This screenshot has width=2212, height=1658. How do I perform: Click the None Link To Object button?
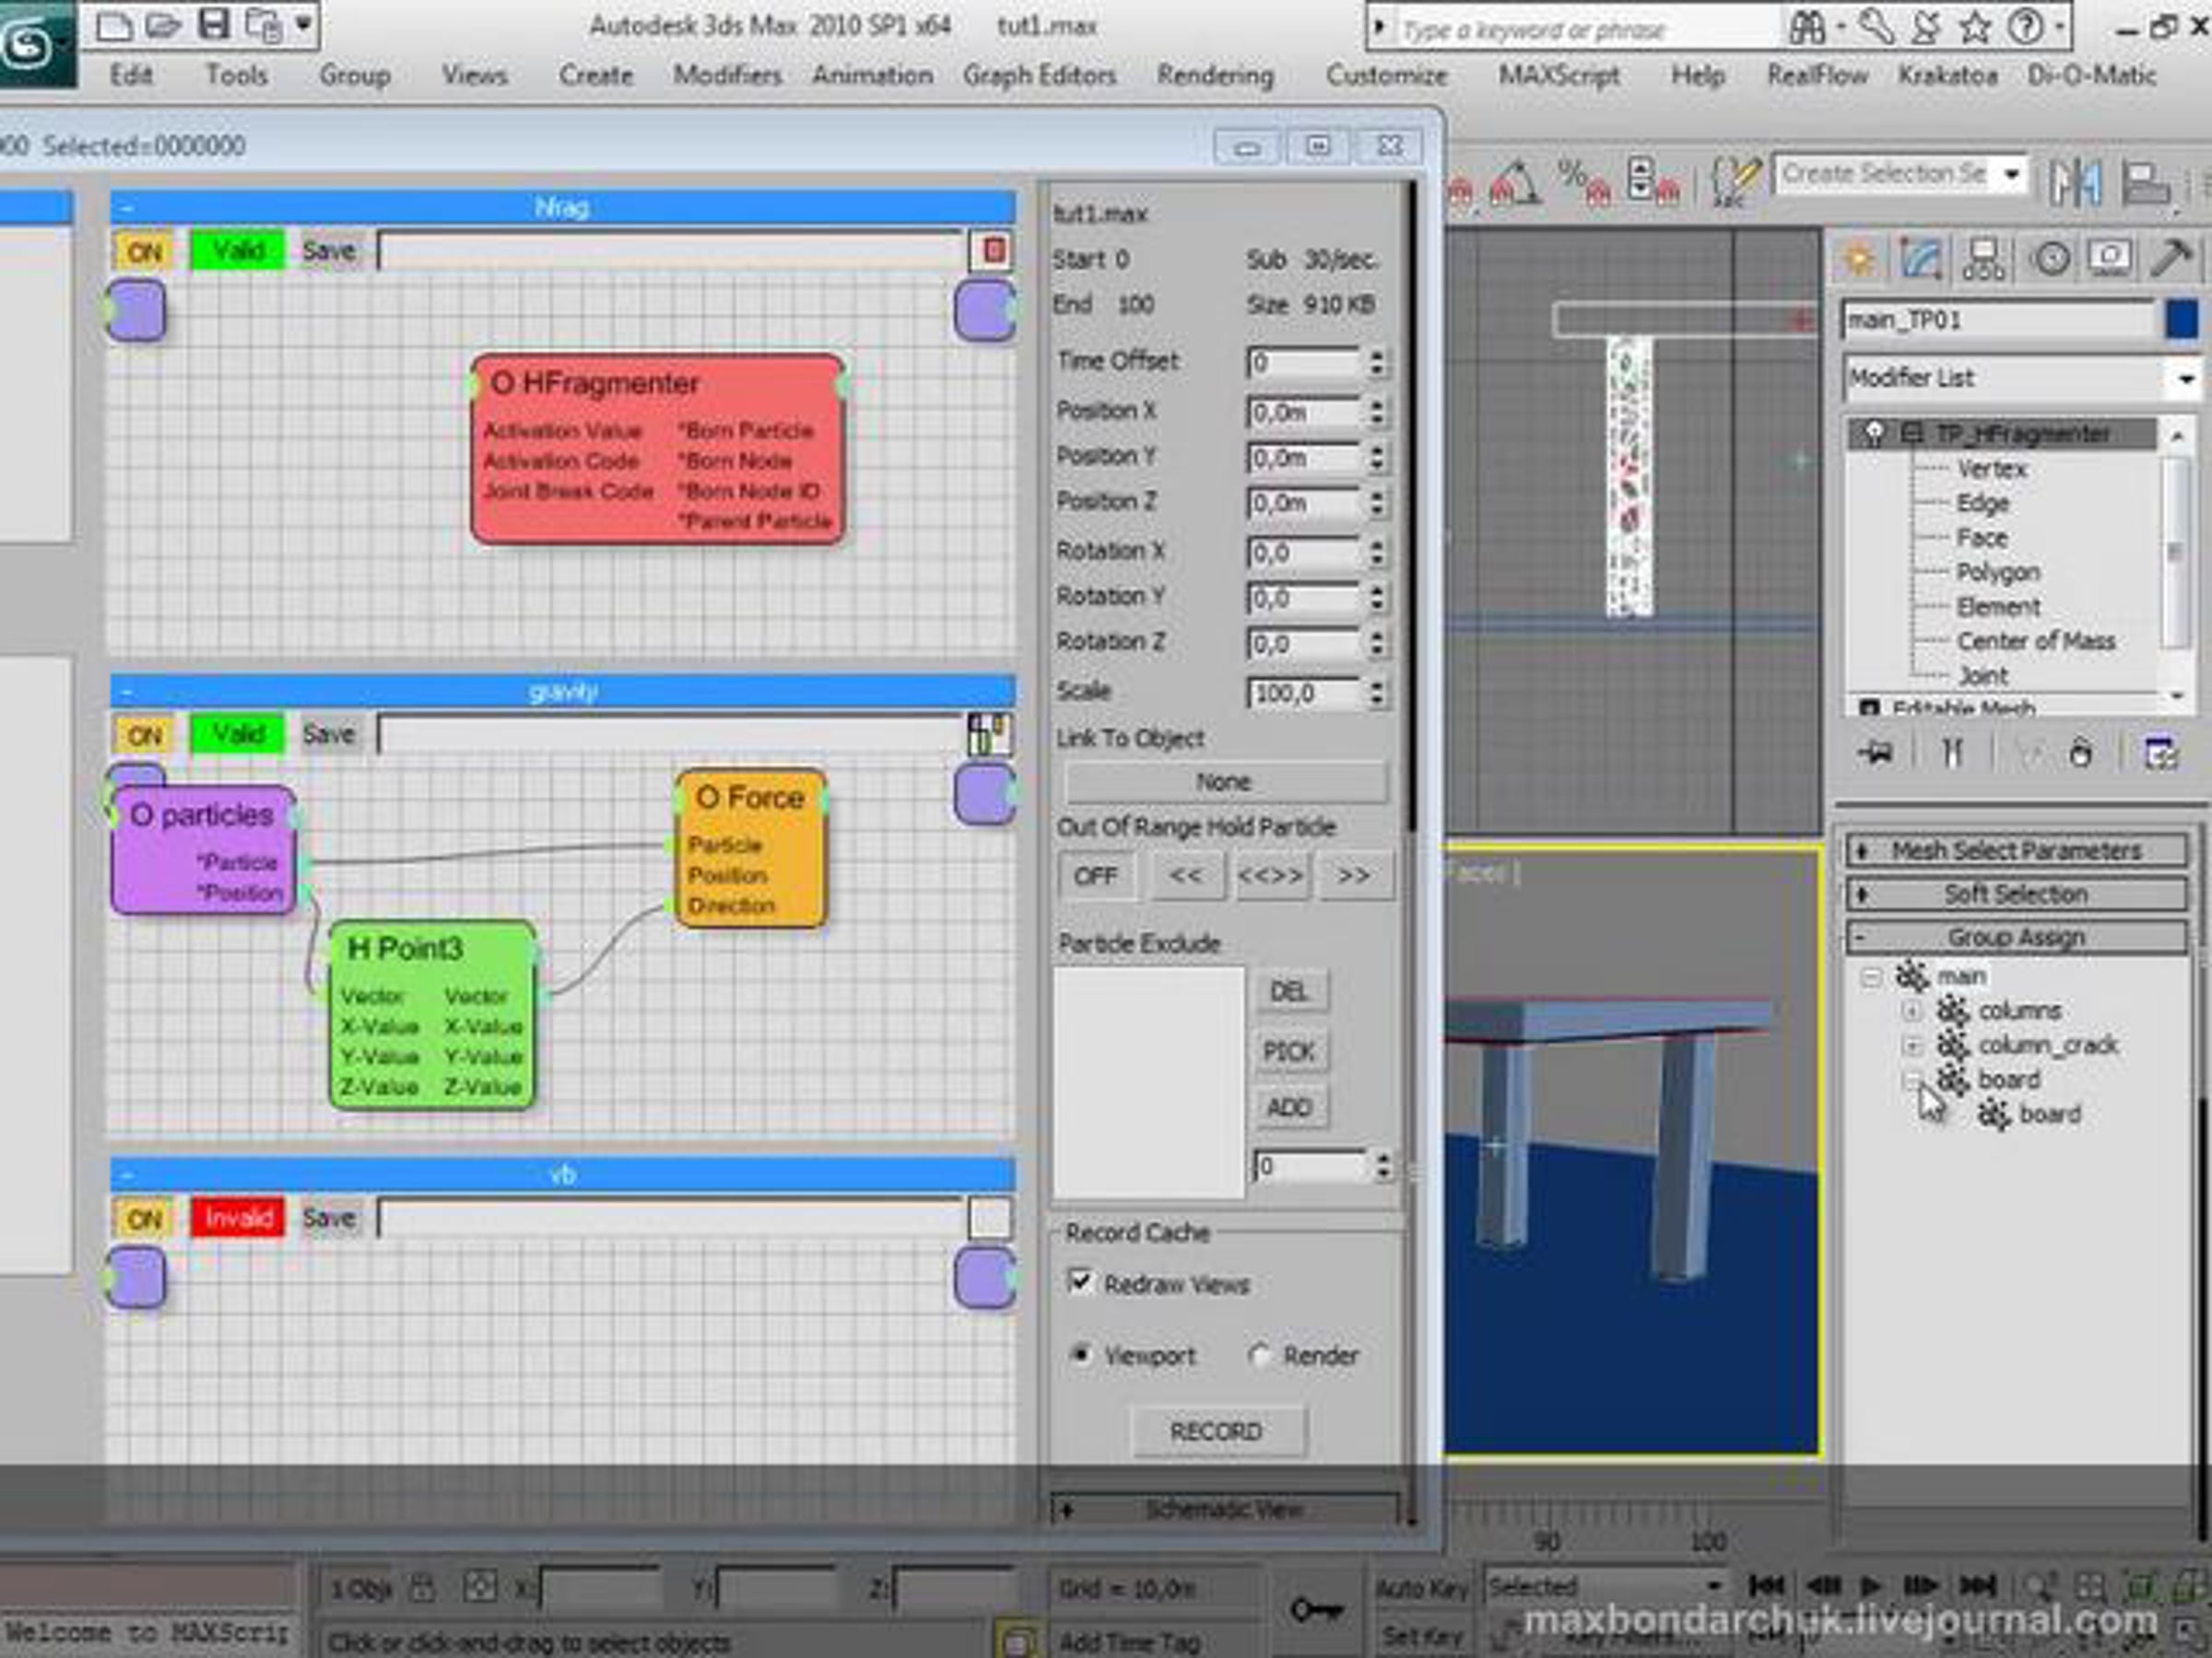[1224, 783]
